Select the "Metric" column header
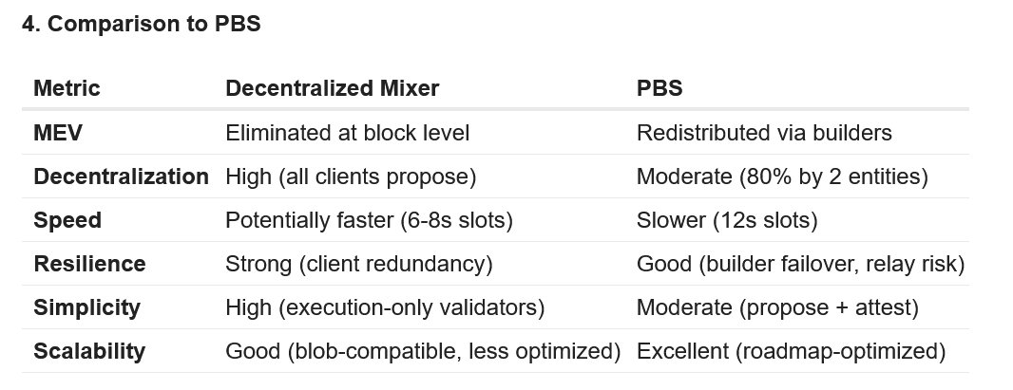 (67, 88)
